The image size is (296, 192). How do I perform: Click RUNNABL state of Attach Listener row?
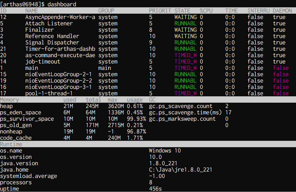(185, 24)
